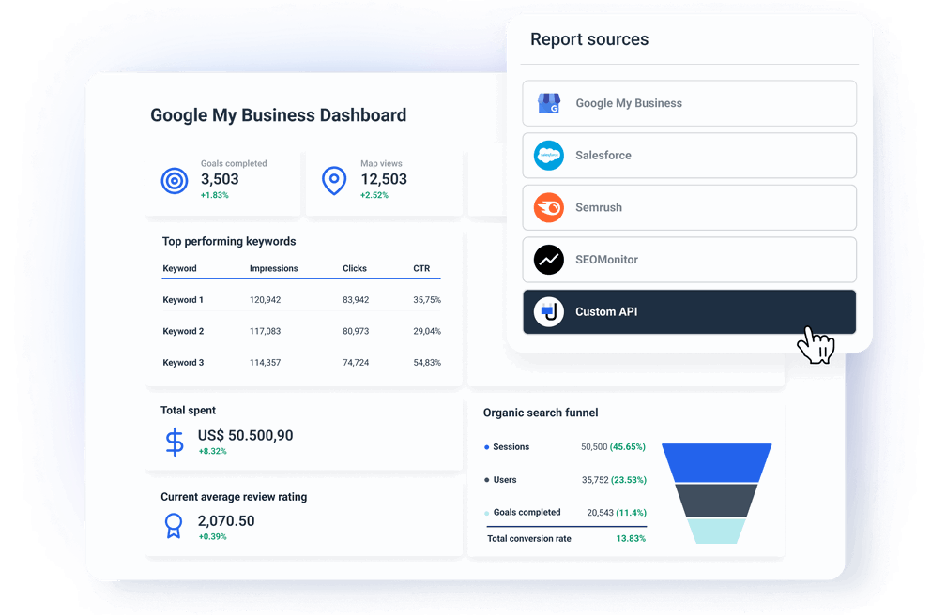Select the Custom API report source entry

[x=689, y=311]
